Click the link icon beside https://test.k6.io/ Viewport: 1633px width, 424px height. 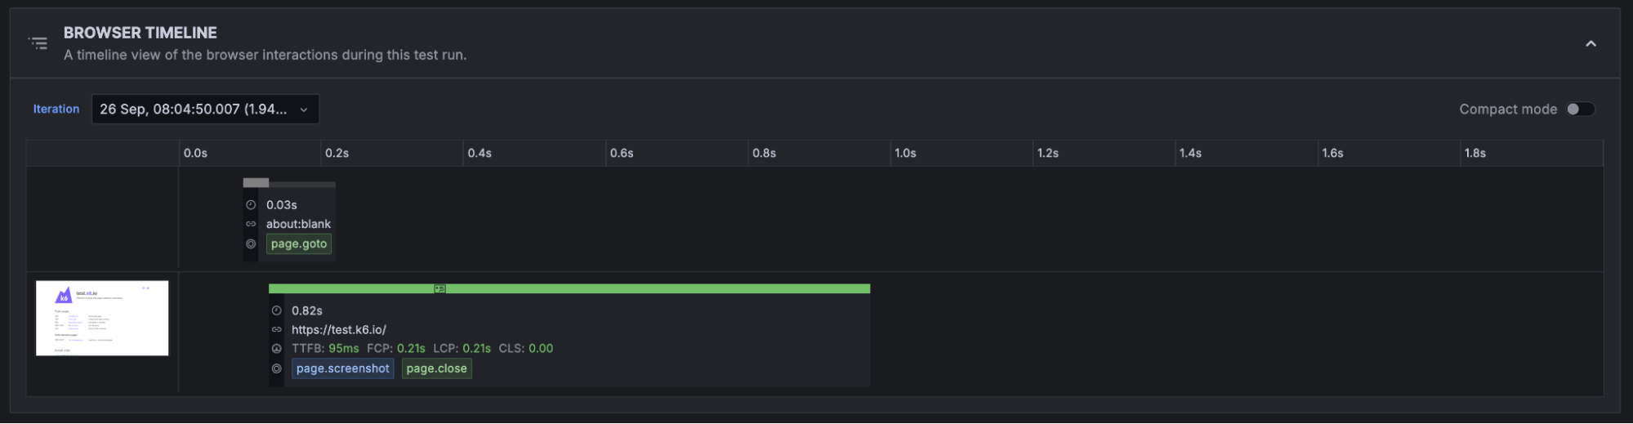pyautogui.click(x=276, y=329)
